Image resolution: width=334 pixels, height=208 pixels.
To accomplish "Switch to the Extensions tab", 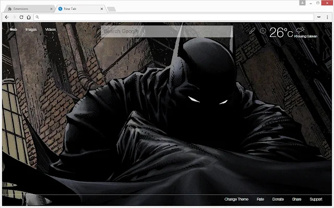I will coord(30,9).
